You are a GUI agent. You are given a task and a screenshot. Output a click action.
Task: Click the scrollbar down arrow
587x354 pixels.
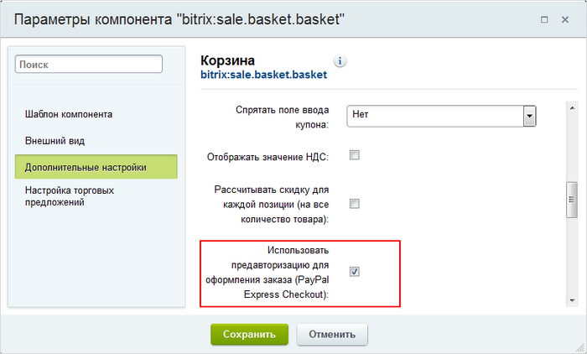click(572, 300)
